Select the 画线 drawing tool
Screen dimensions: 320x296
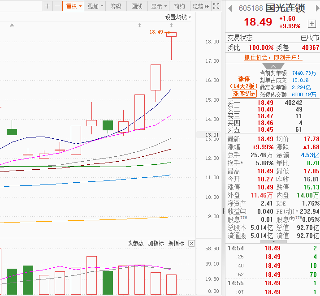(x=137, y=6)
